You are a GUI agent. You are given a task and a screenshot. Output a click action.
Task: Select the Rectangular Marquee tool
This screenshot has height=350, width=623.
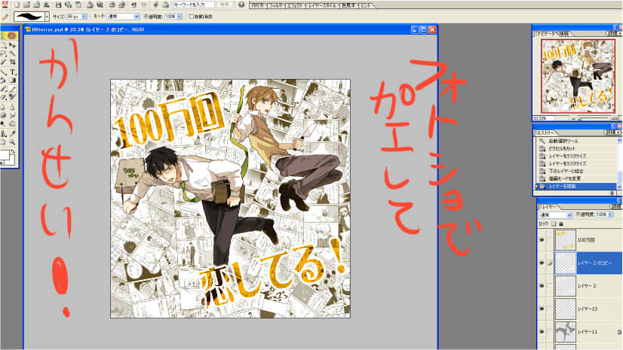(4, 44)
